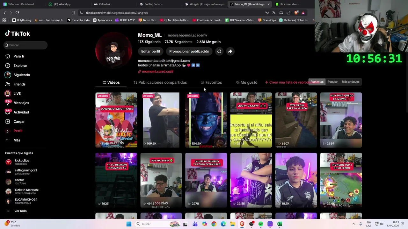Switch to BotRix Sorteos browser tab
This screenshot has width=408, height=229.
coord(153,4)
